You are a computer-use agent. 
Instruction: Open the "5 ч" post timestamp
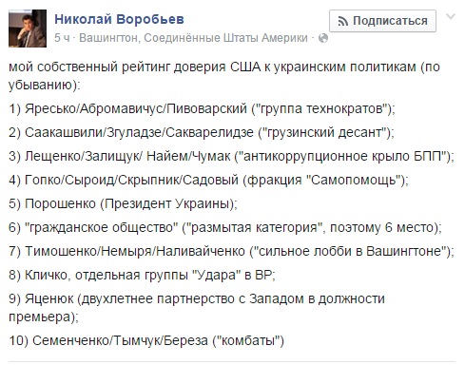pyautogui.click(x=62, y=38)
